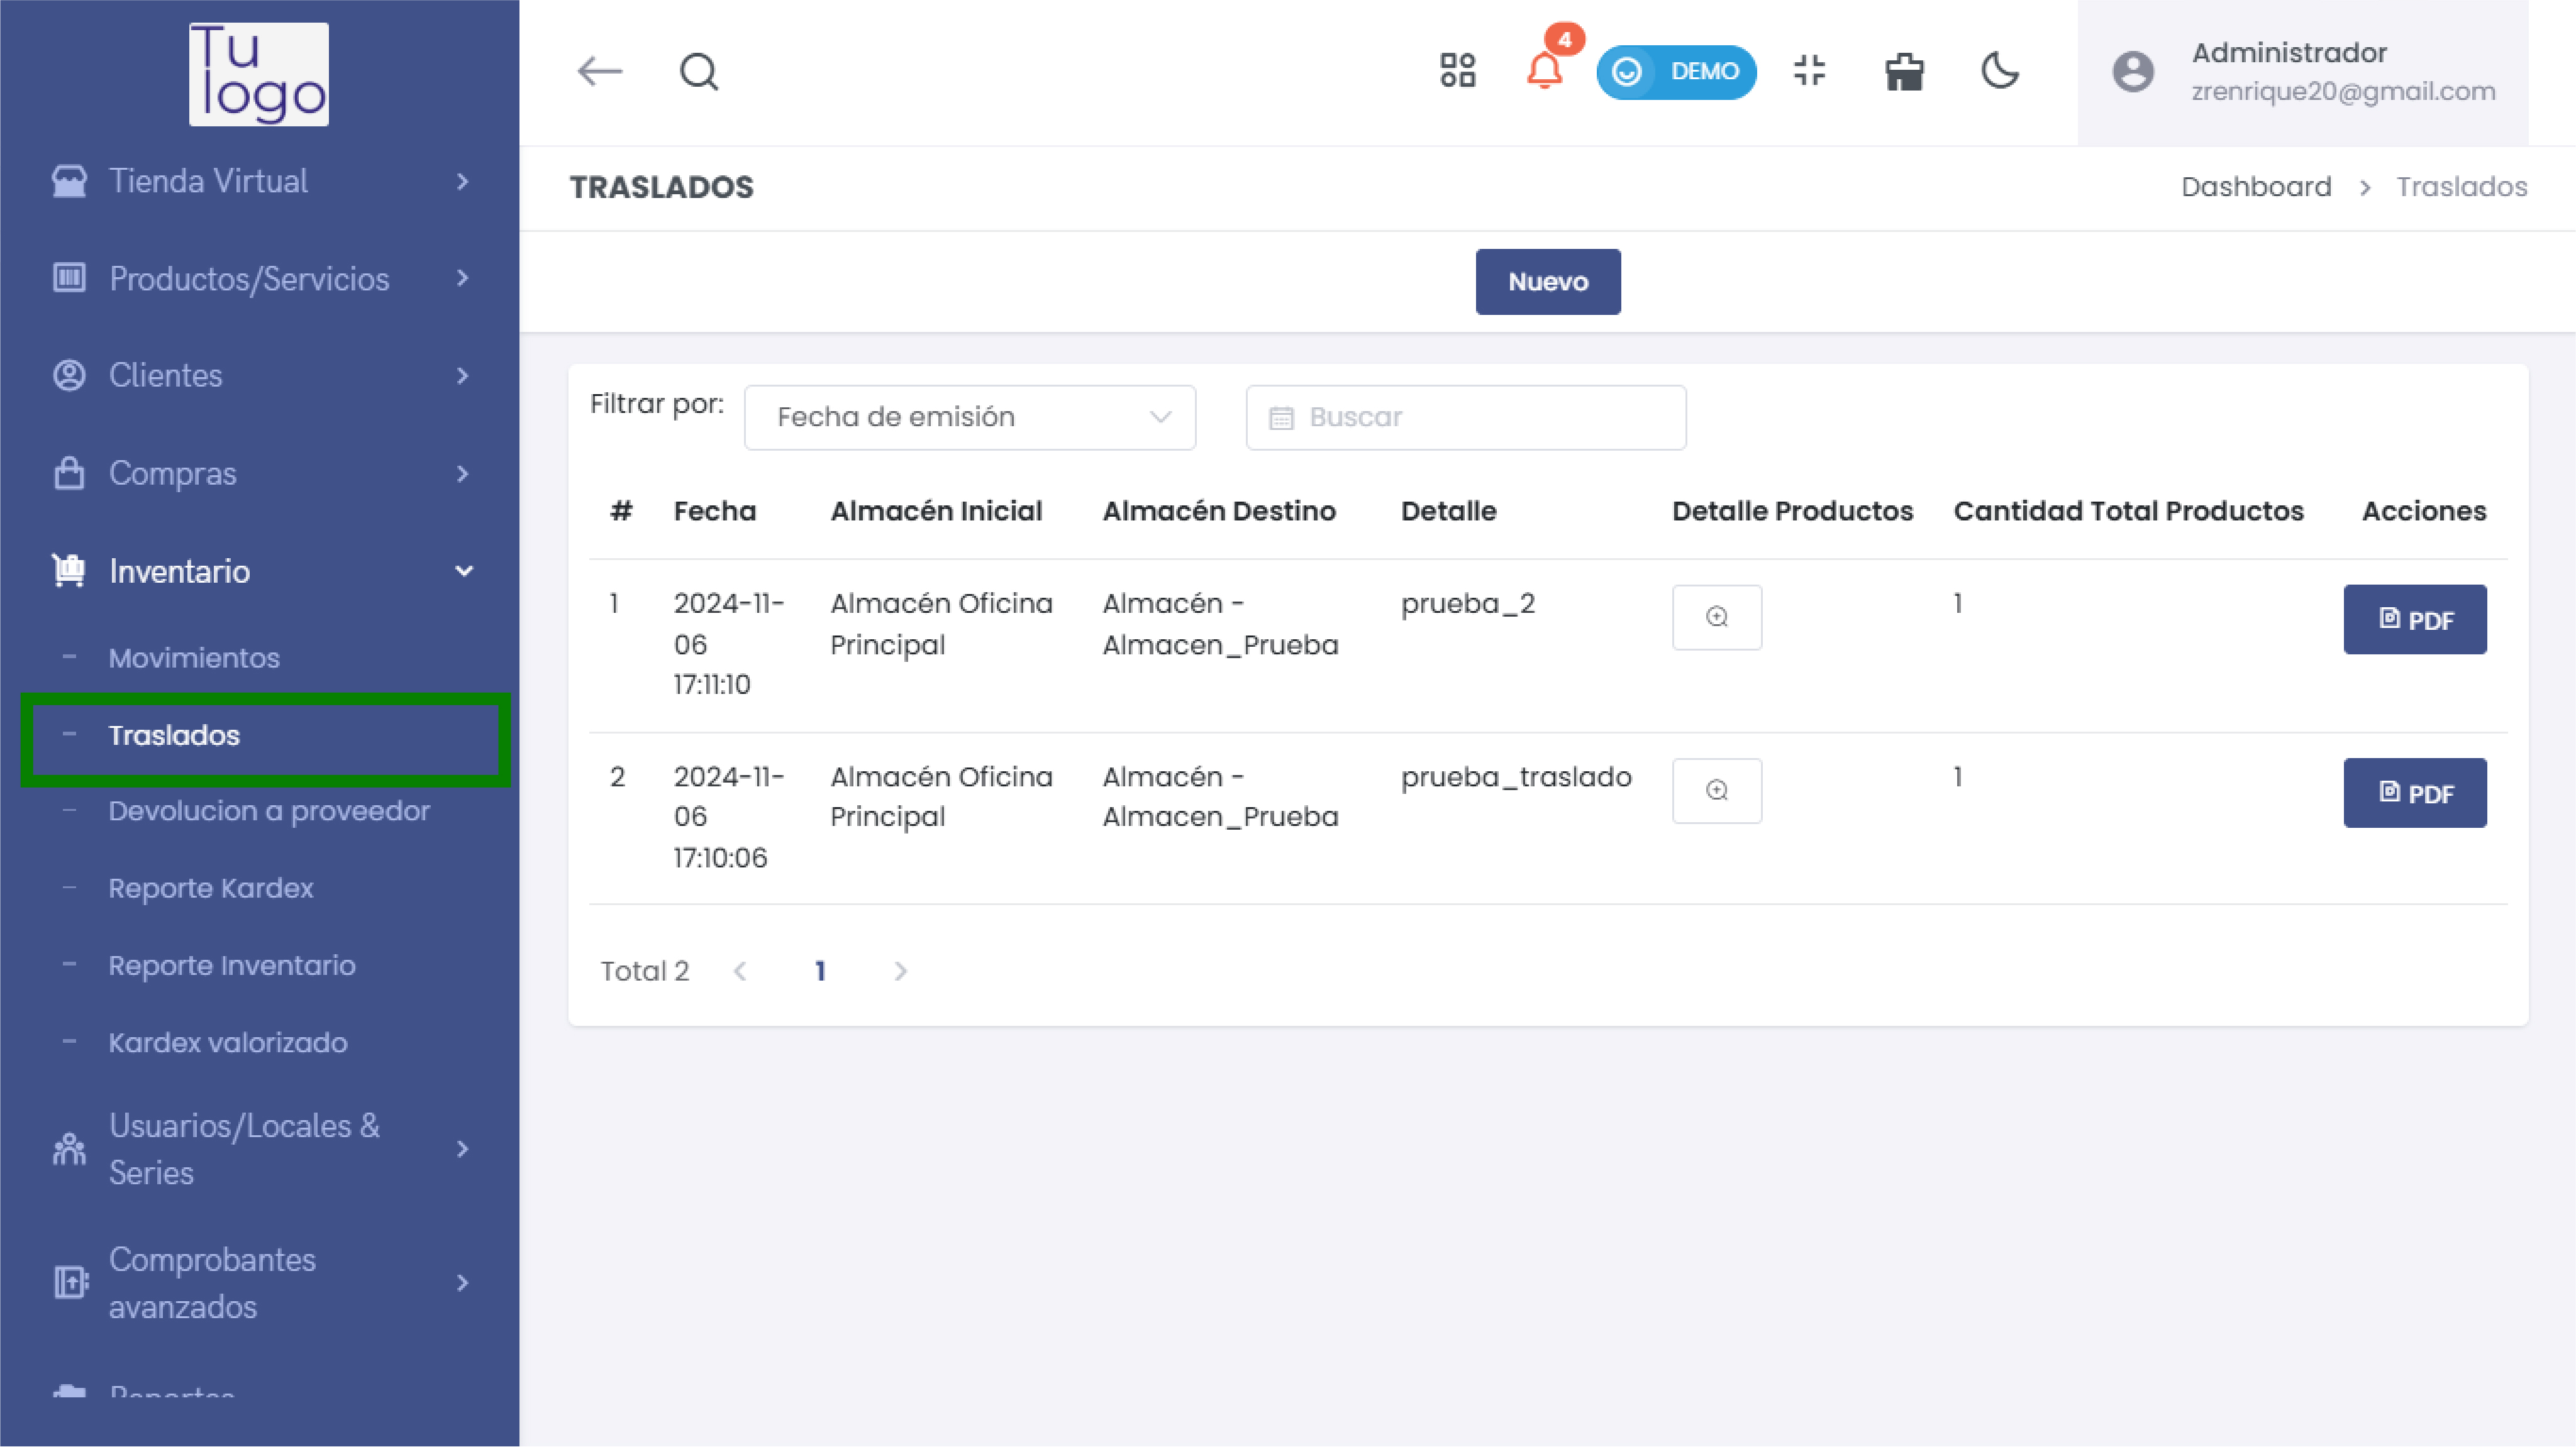This screenshot has width=2576, height=1447.
Task: Open Movimientos in the sidebar
Action: [194, 657]
